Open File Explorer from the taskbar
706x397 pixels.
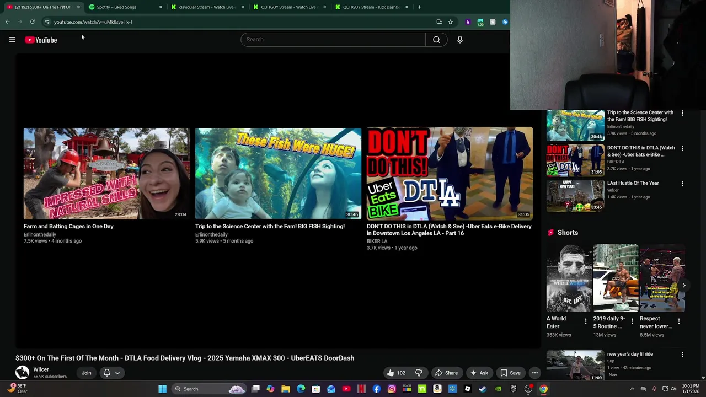[x=286, y=389]
